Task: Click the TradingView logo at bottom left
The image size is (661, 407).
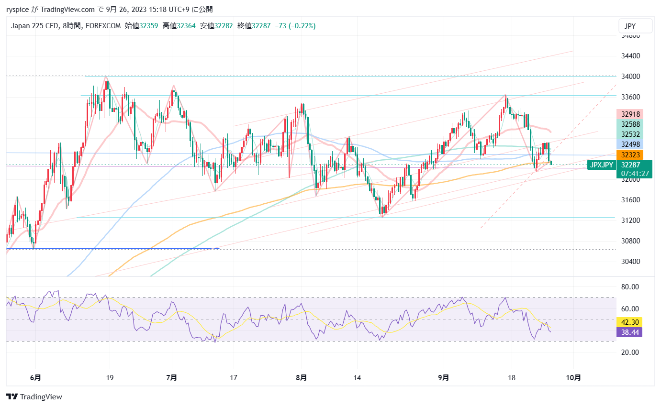Action: [x=34, y=396]
